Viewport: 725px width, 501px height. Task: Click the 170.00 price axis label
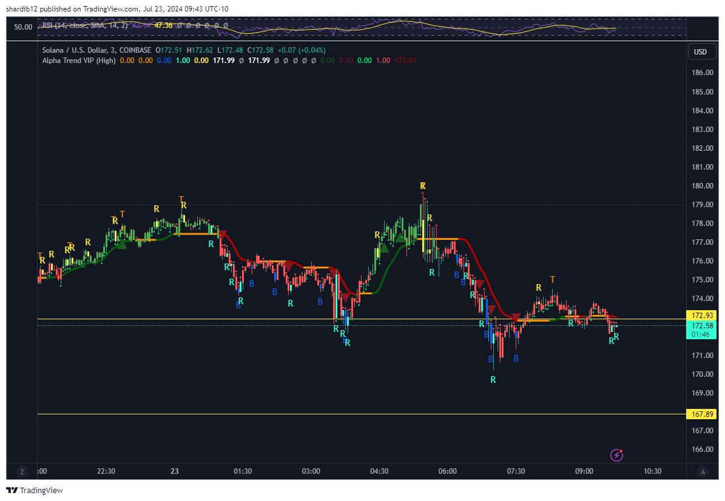703,374
